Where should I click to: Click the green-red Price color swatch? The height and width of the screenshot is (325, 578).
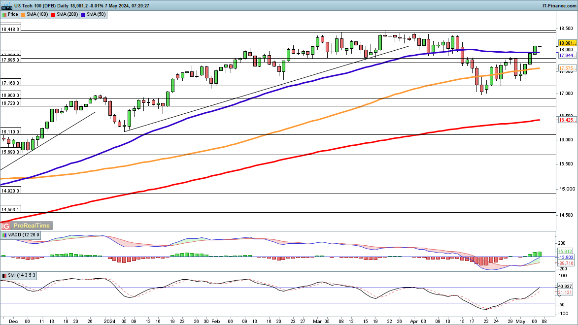click(x=4, y=14)
